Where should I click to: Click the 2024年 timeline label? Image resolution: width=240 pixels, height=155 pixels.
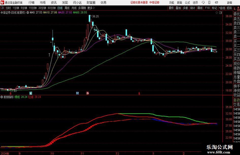click(5, 153)
